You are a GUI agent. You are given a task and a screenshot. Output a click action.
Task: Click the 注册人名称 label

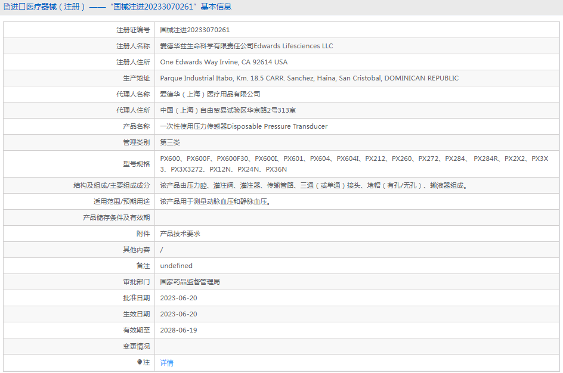pyautogui.click(x=133, y=46)
